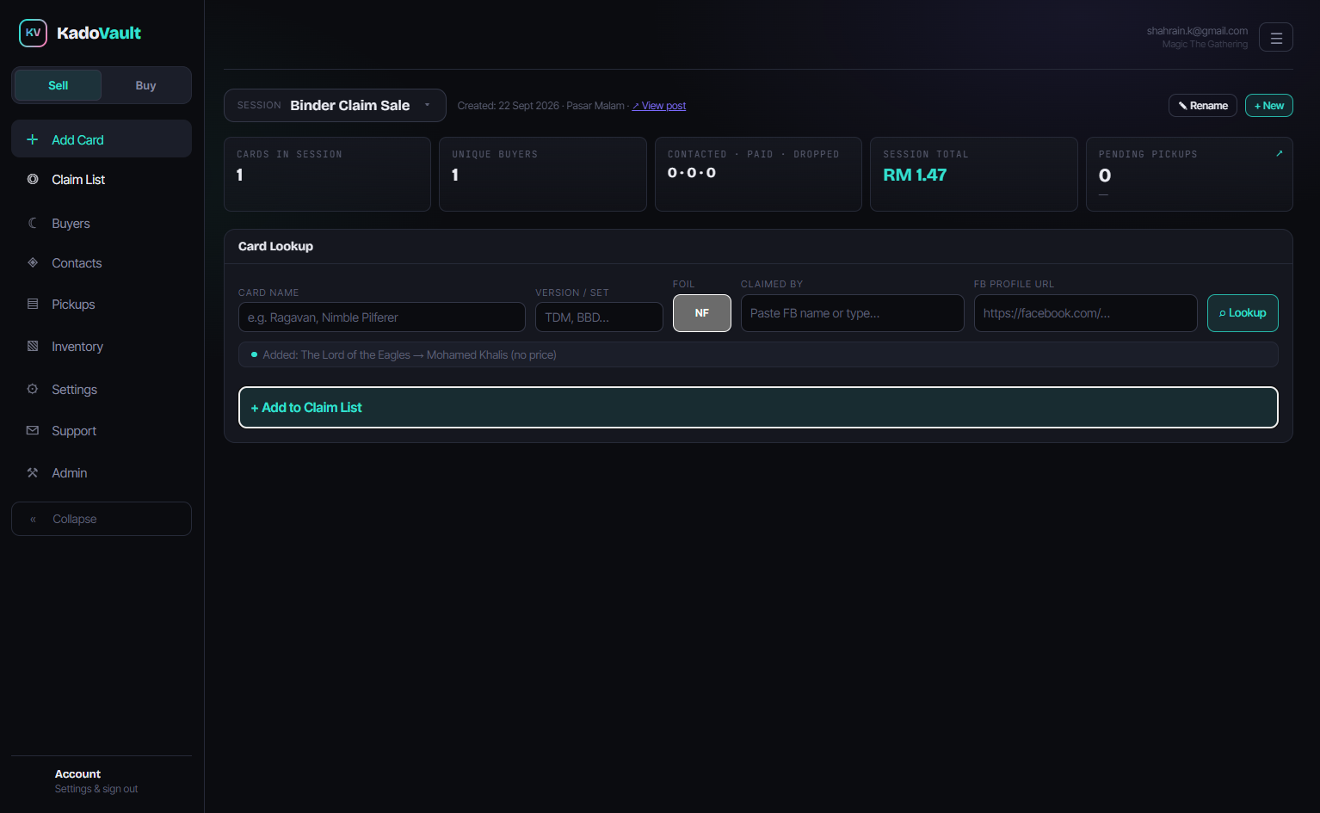Click the Admin tools icon
Screen dimensions: 1320x813
[x=33, y=472]
